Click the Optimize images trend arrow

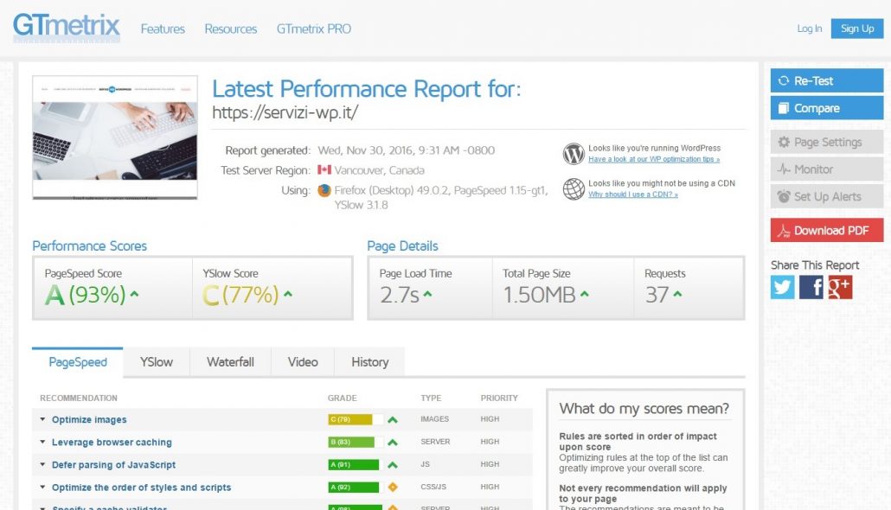pos(392,420)
